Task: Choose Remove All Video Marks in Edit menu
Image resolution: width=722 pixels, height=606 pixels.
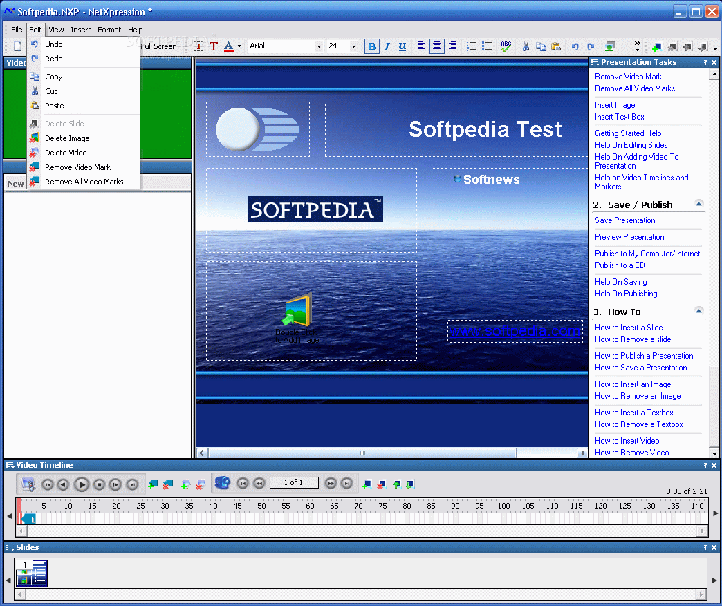Action: 84,182
